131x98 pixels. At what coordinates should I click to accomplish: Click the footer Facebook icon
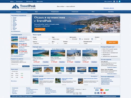pyautogui.click(x=99, y=93)
